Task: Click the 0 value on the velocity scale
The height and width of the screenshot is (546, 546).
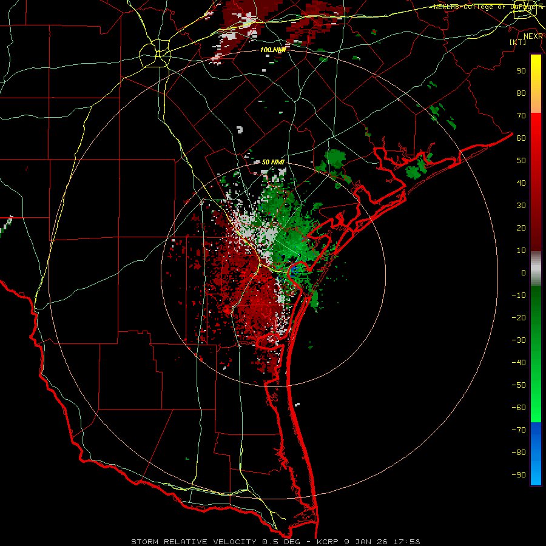Action: point(524,273)
